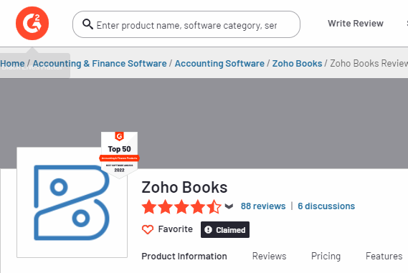
Task: Click the Top 50 award badge
Action: click(120, 155)
